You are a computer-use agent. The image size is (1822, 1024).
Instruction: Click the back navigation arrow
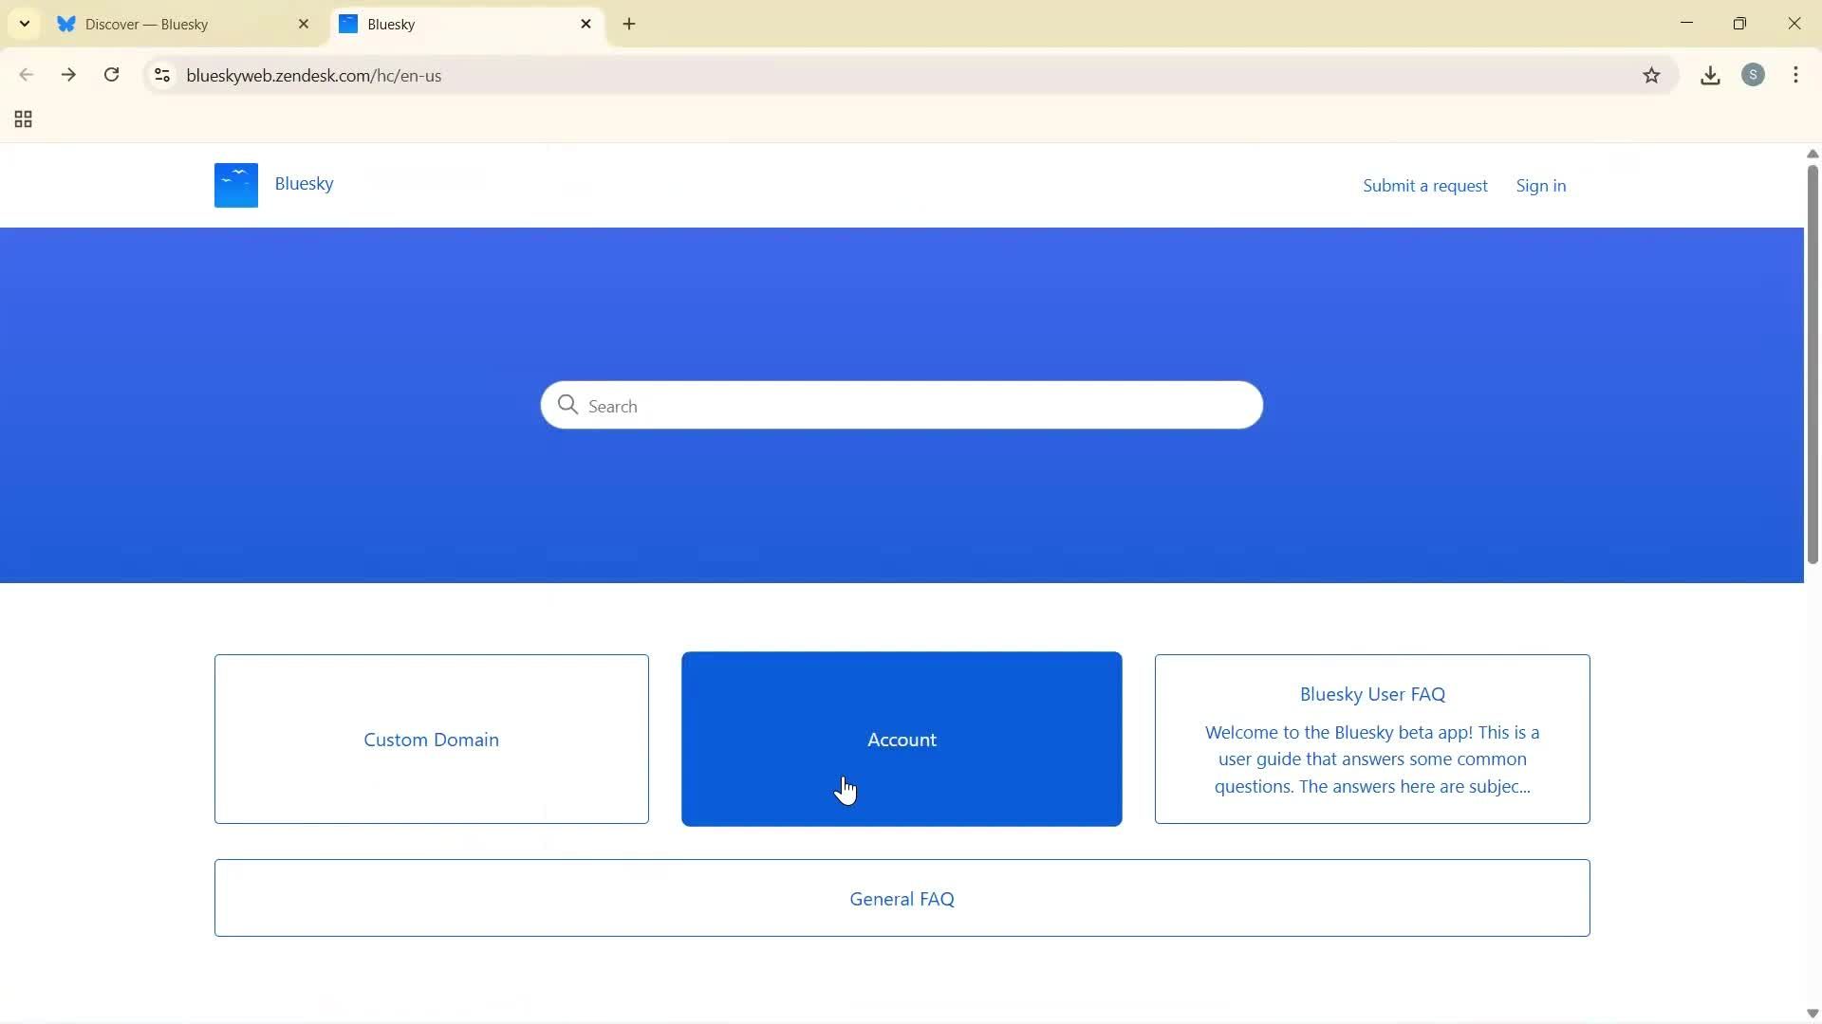click(26, 75)
